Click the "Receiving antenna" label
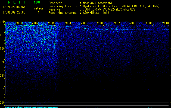 click(x=63, y=13)
